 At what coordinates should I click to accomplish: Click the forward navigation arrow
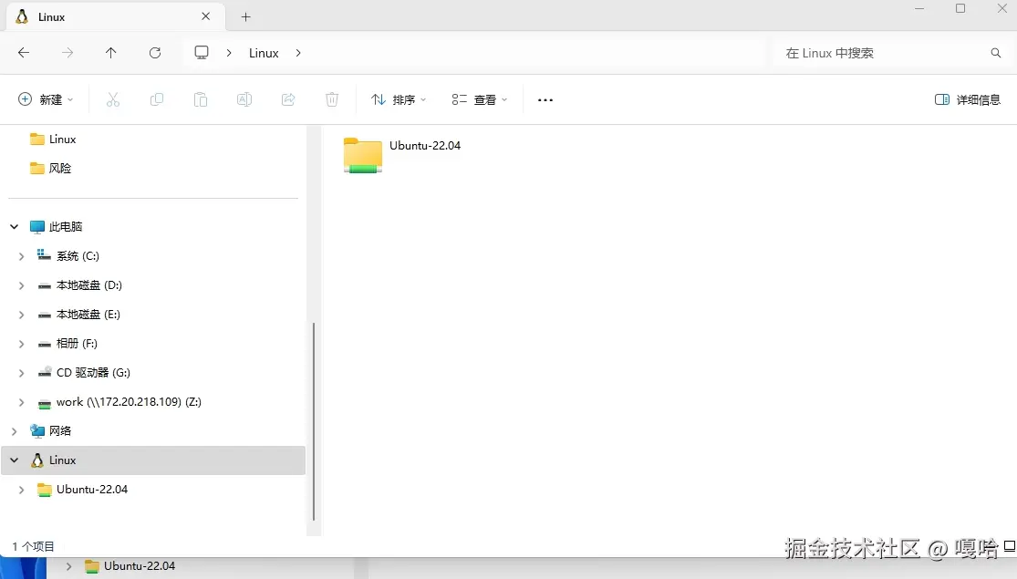point(67,53)
